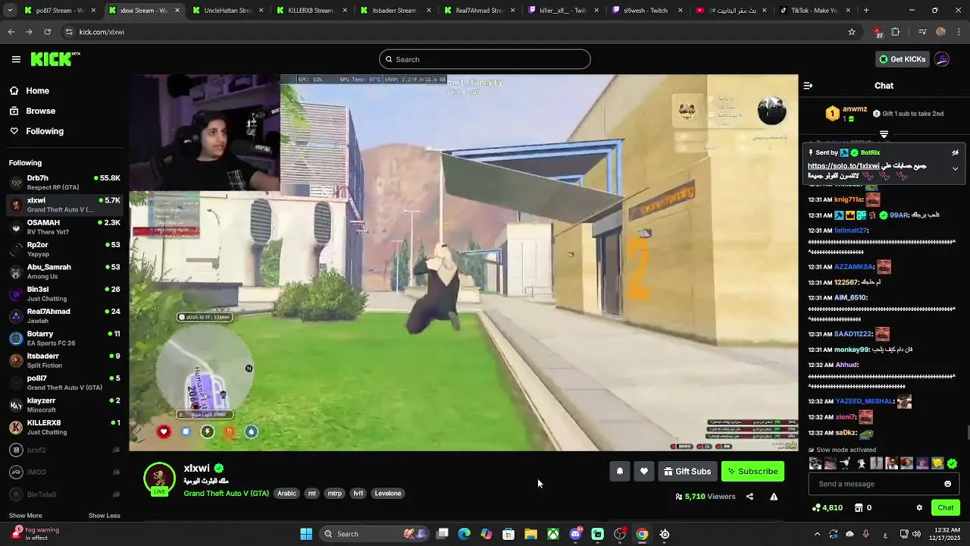Click Show Less in following list

(104, 516)
